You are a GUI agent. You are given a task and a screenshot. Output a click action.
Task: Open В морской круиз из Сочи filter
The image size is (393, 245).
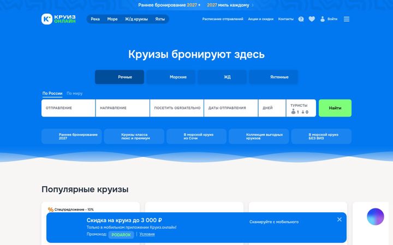pos(196,136)
